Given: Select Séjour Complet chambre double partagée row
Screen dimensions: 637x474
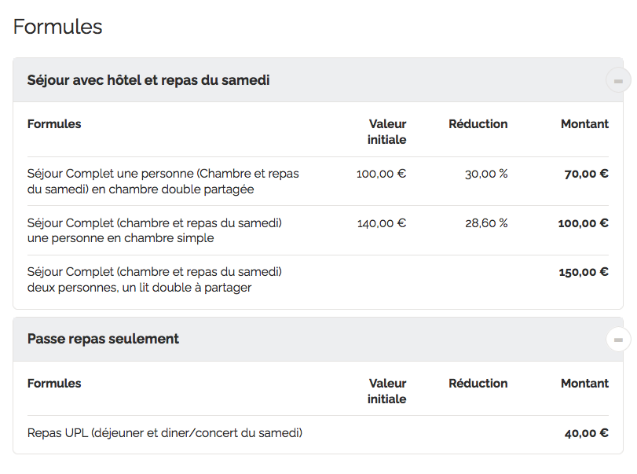Looking at the screenshot, I should click(x=163, y=182).
